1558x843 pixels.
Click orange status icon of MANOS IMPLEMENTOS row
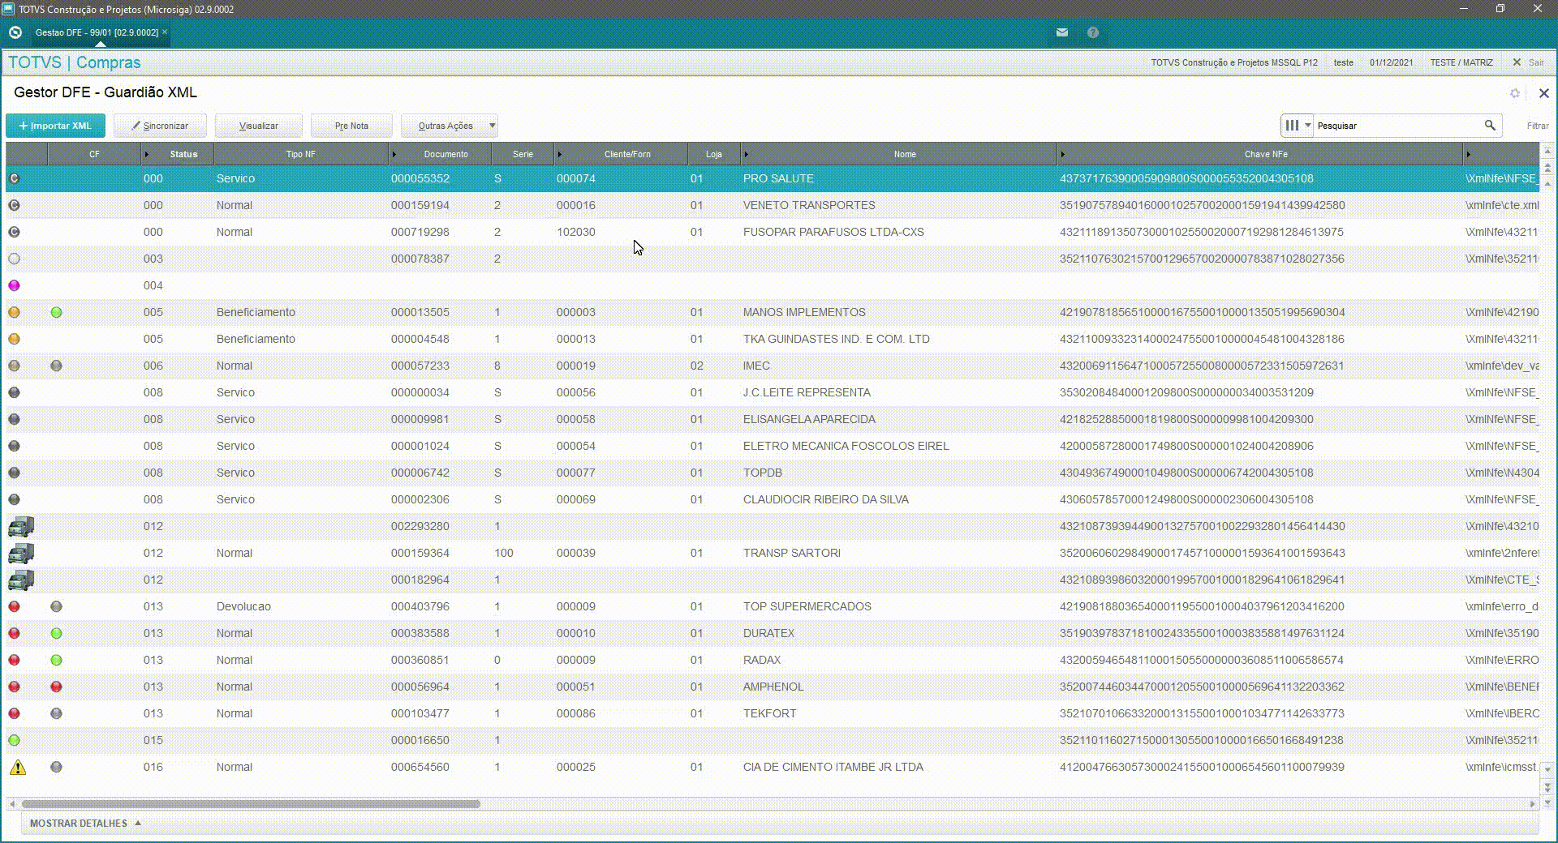point(14,312)
